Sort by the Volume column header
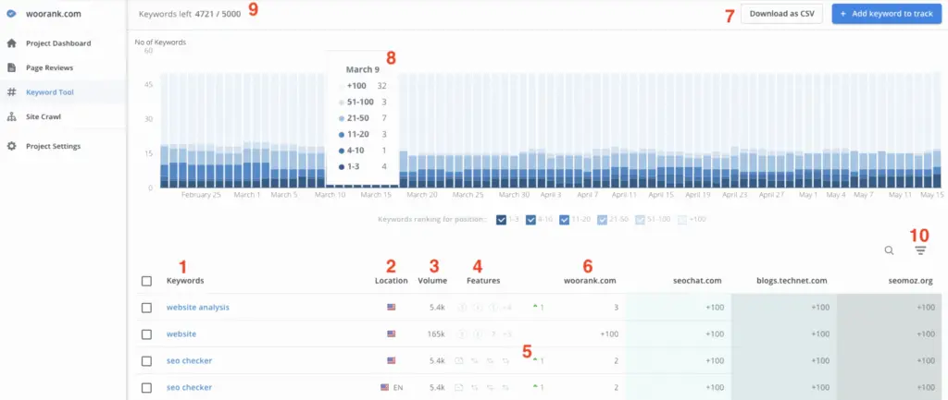Viewport: 948px width, 400px height. click(432, 281)
